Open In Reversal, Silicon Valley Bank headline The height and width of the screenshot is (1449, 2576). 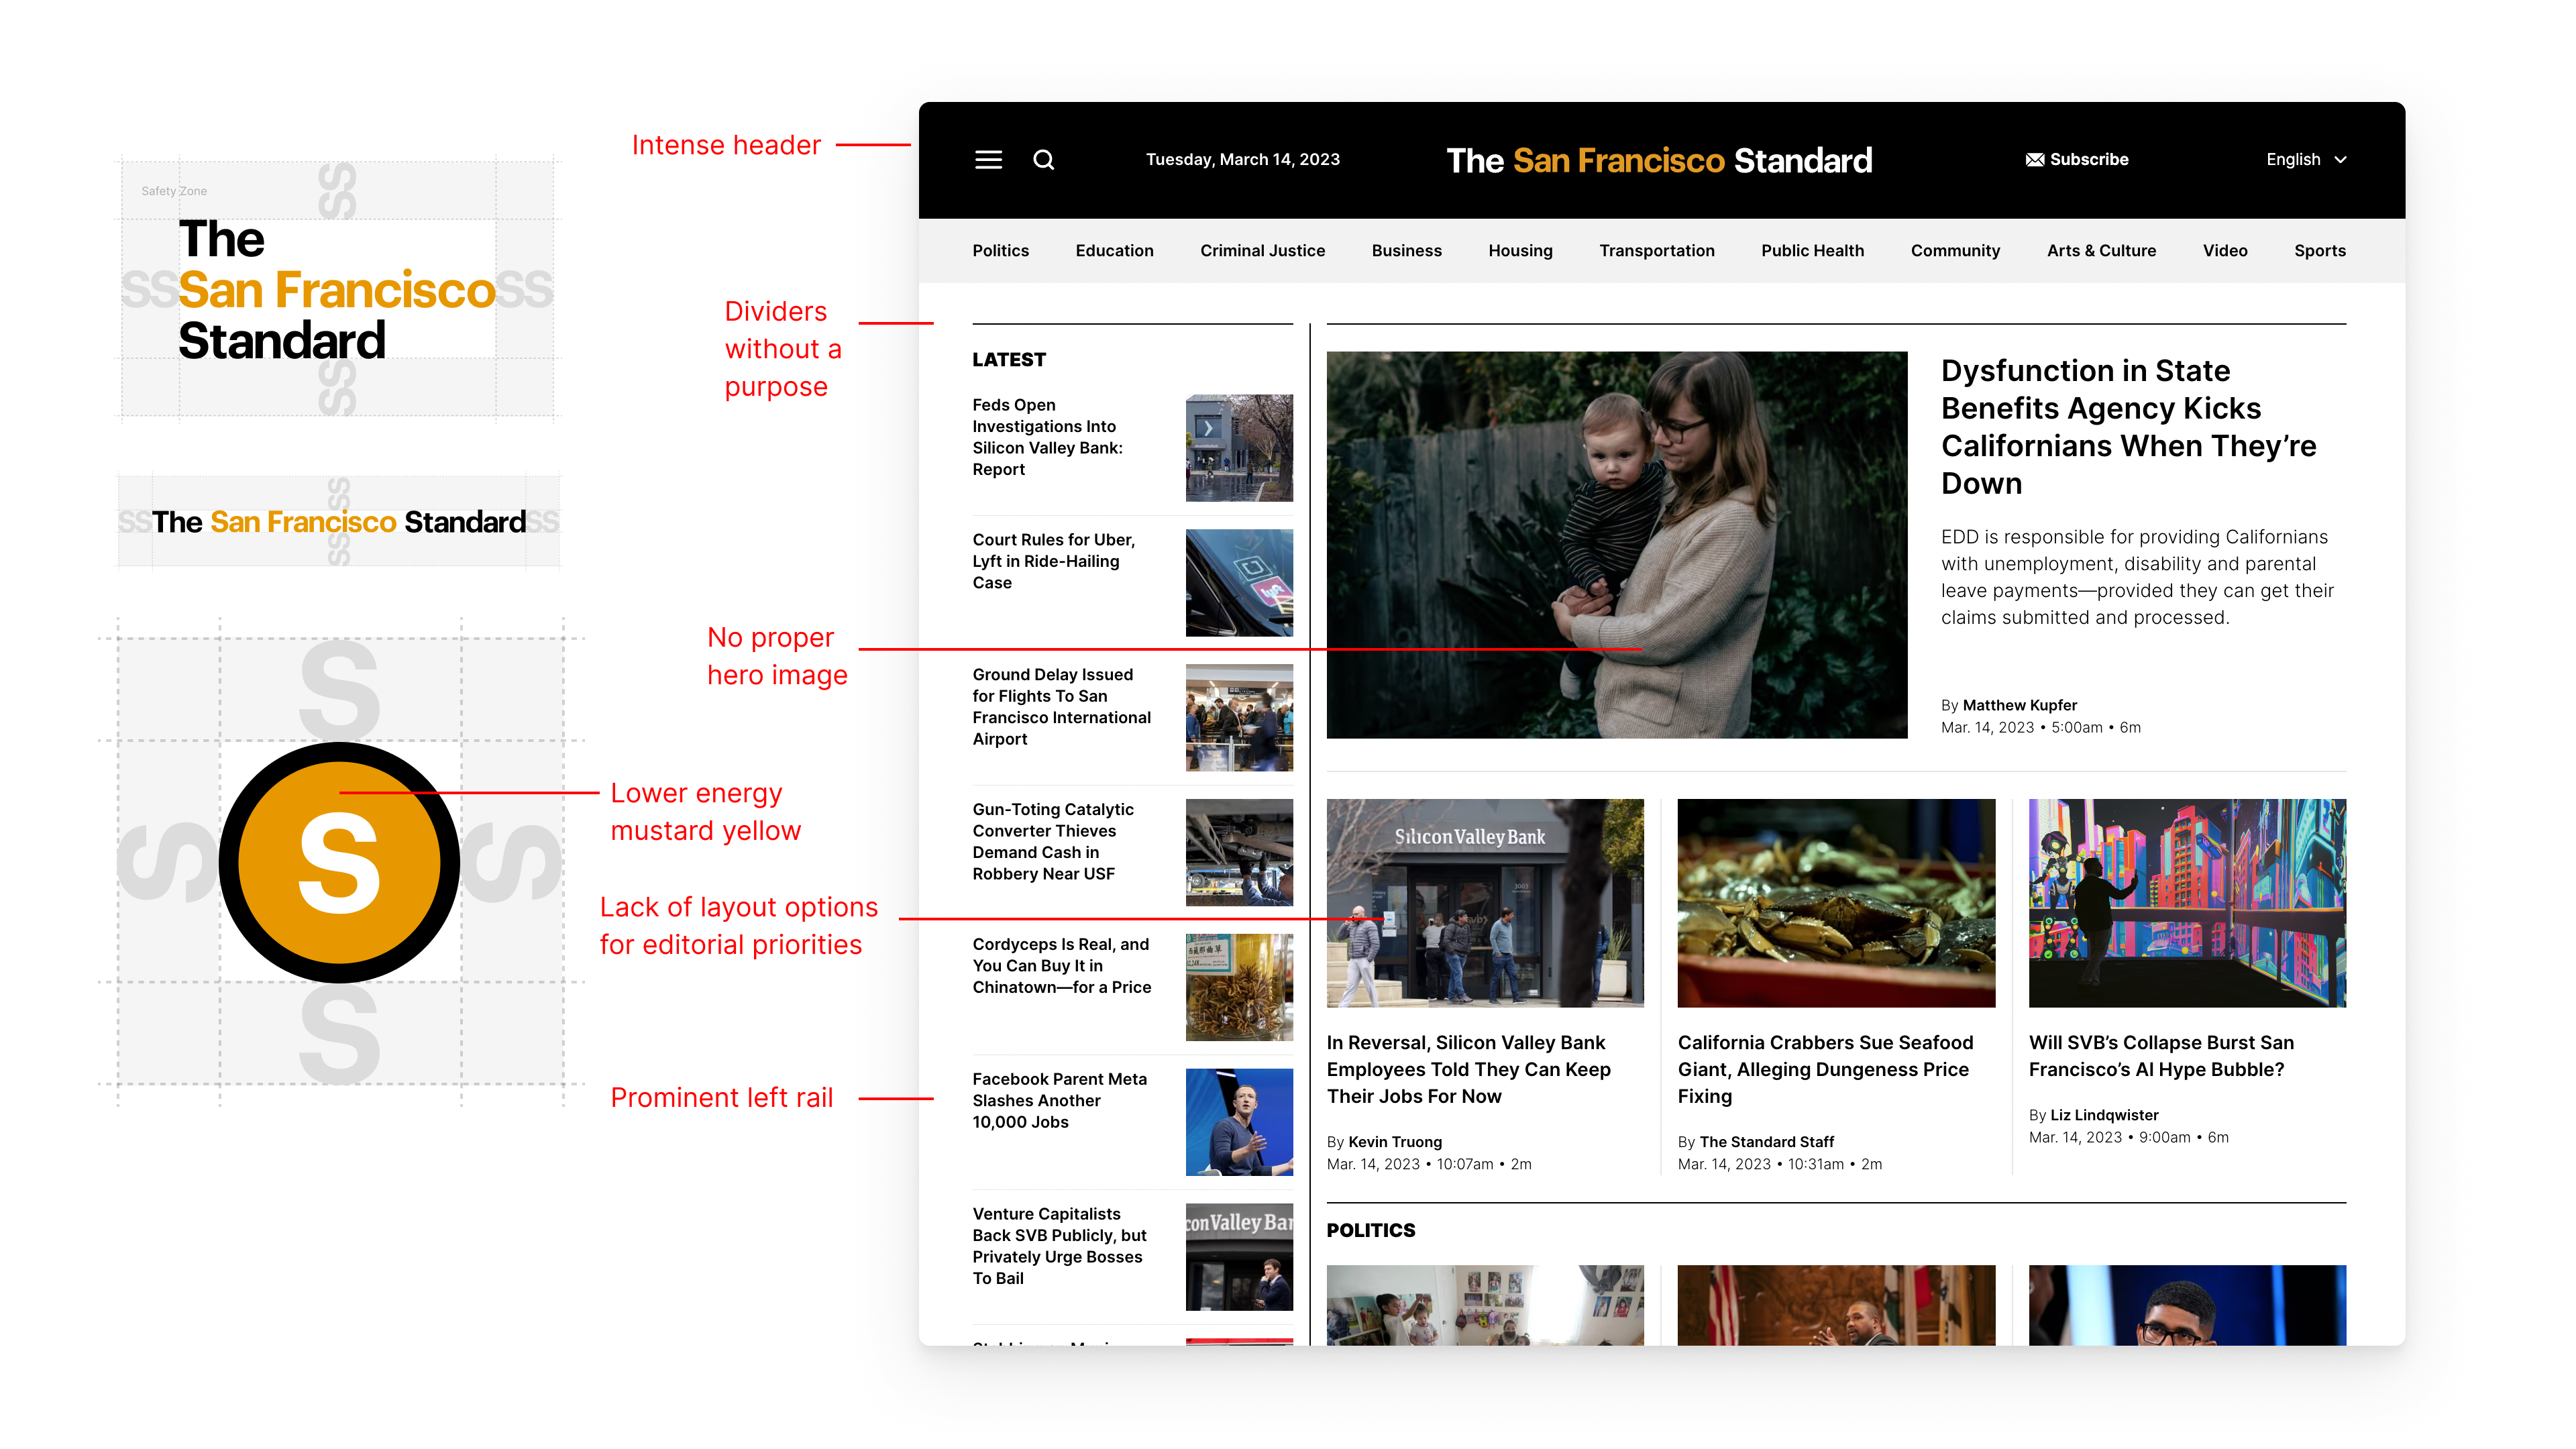[1468, 1070]
